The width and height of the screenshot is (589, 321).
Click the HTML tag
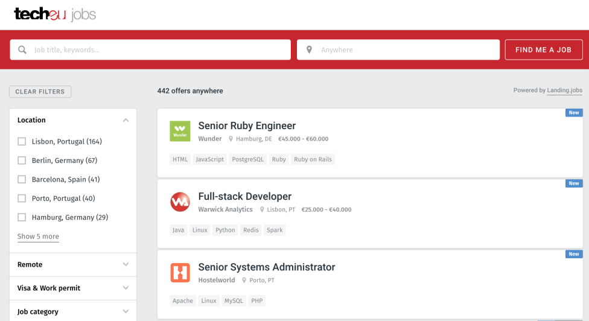click(x=180, y=159)
